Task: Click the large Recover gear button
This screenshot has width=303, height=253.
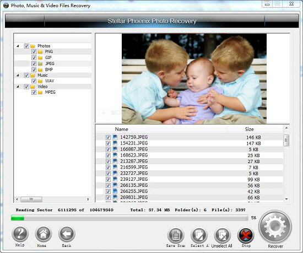Action: coord(275,227)
